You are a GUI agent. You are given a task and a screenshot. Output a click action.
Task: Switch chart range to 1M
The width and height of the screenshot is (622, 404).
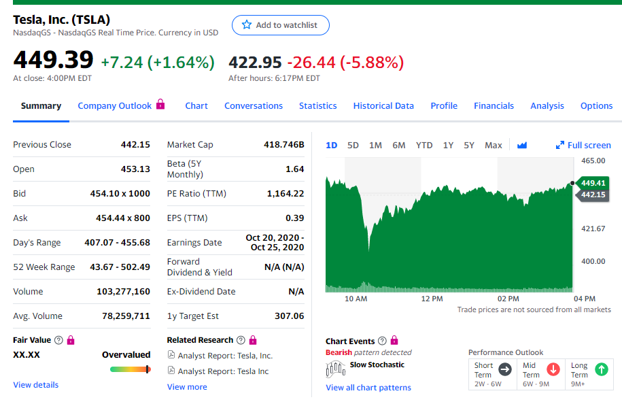[x=375, y=145]
